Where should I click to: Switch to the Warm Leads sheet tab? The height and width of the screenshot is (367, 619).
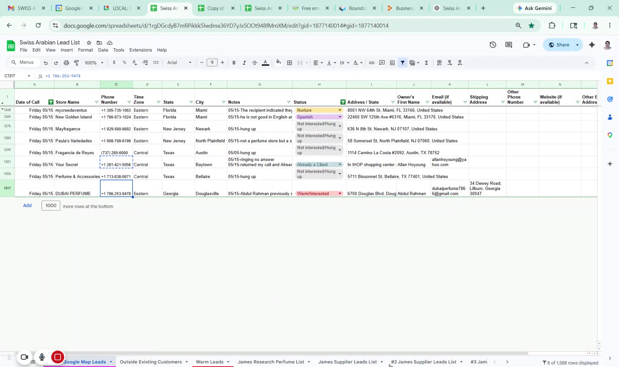click(210, 362)
